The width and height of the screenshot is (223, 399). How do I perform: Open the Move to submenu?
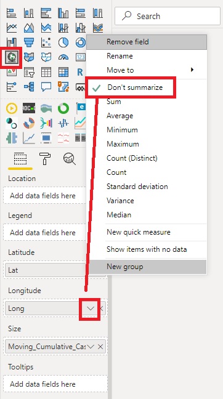click(147, 70)
